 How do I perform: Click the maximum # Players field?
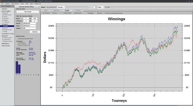point(34,21)
